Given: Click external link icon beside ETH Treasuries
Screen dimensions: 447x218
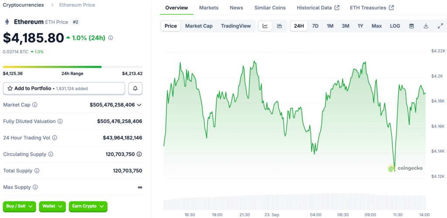Looking at the screenshot, I should (392, 8).
